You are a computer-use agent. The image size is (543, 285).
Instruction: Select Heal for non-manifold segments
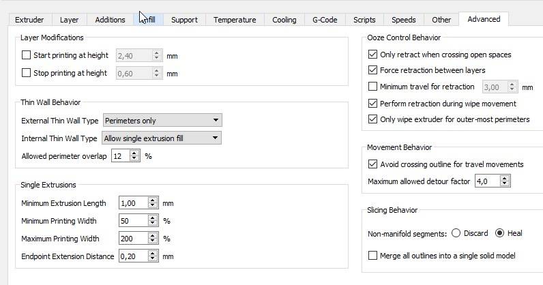point(500,233)
